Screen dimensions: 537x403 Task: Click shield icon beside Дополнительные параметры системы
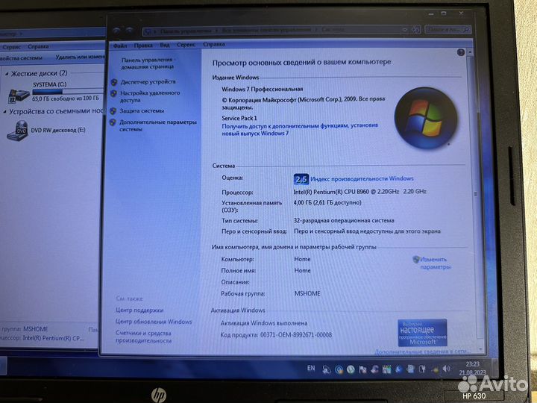(113, 122)
